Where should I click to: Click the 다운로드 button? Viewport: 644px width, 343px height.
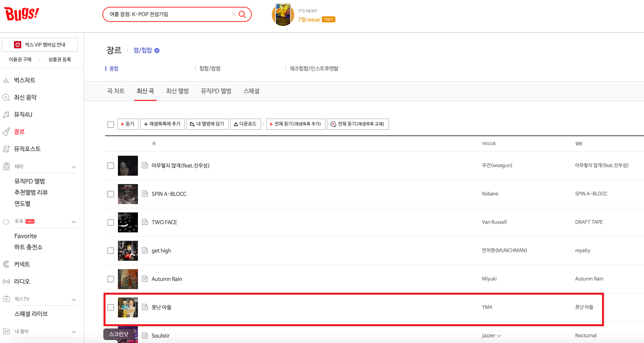point(245,124)
